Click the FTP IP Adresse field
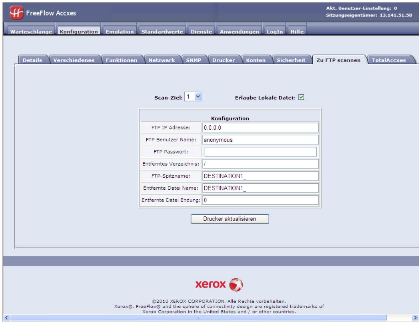 (x=260, y=128)
